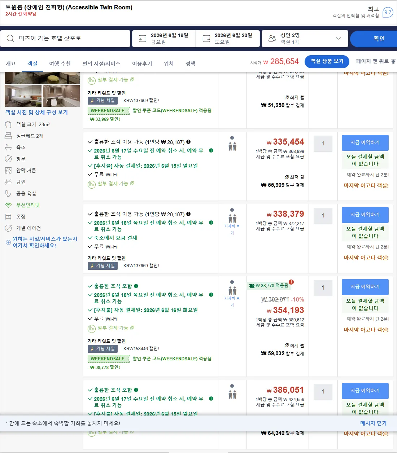This screenshot has height=453, width=397.
Task: Click the ₩38,778 적용됨 coupon badge
Action: pyautogui.click(x=269, y=286)
